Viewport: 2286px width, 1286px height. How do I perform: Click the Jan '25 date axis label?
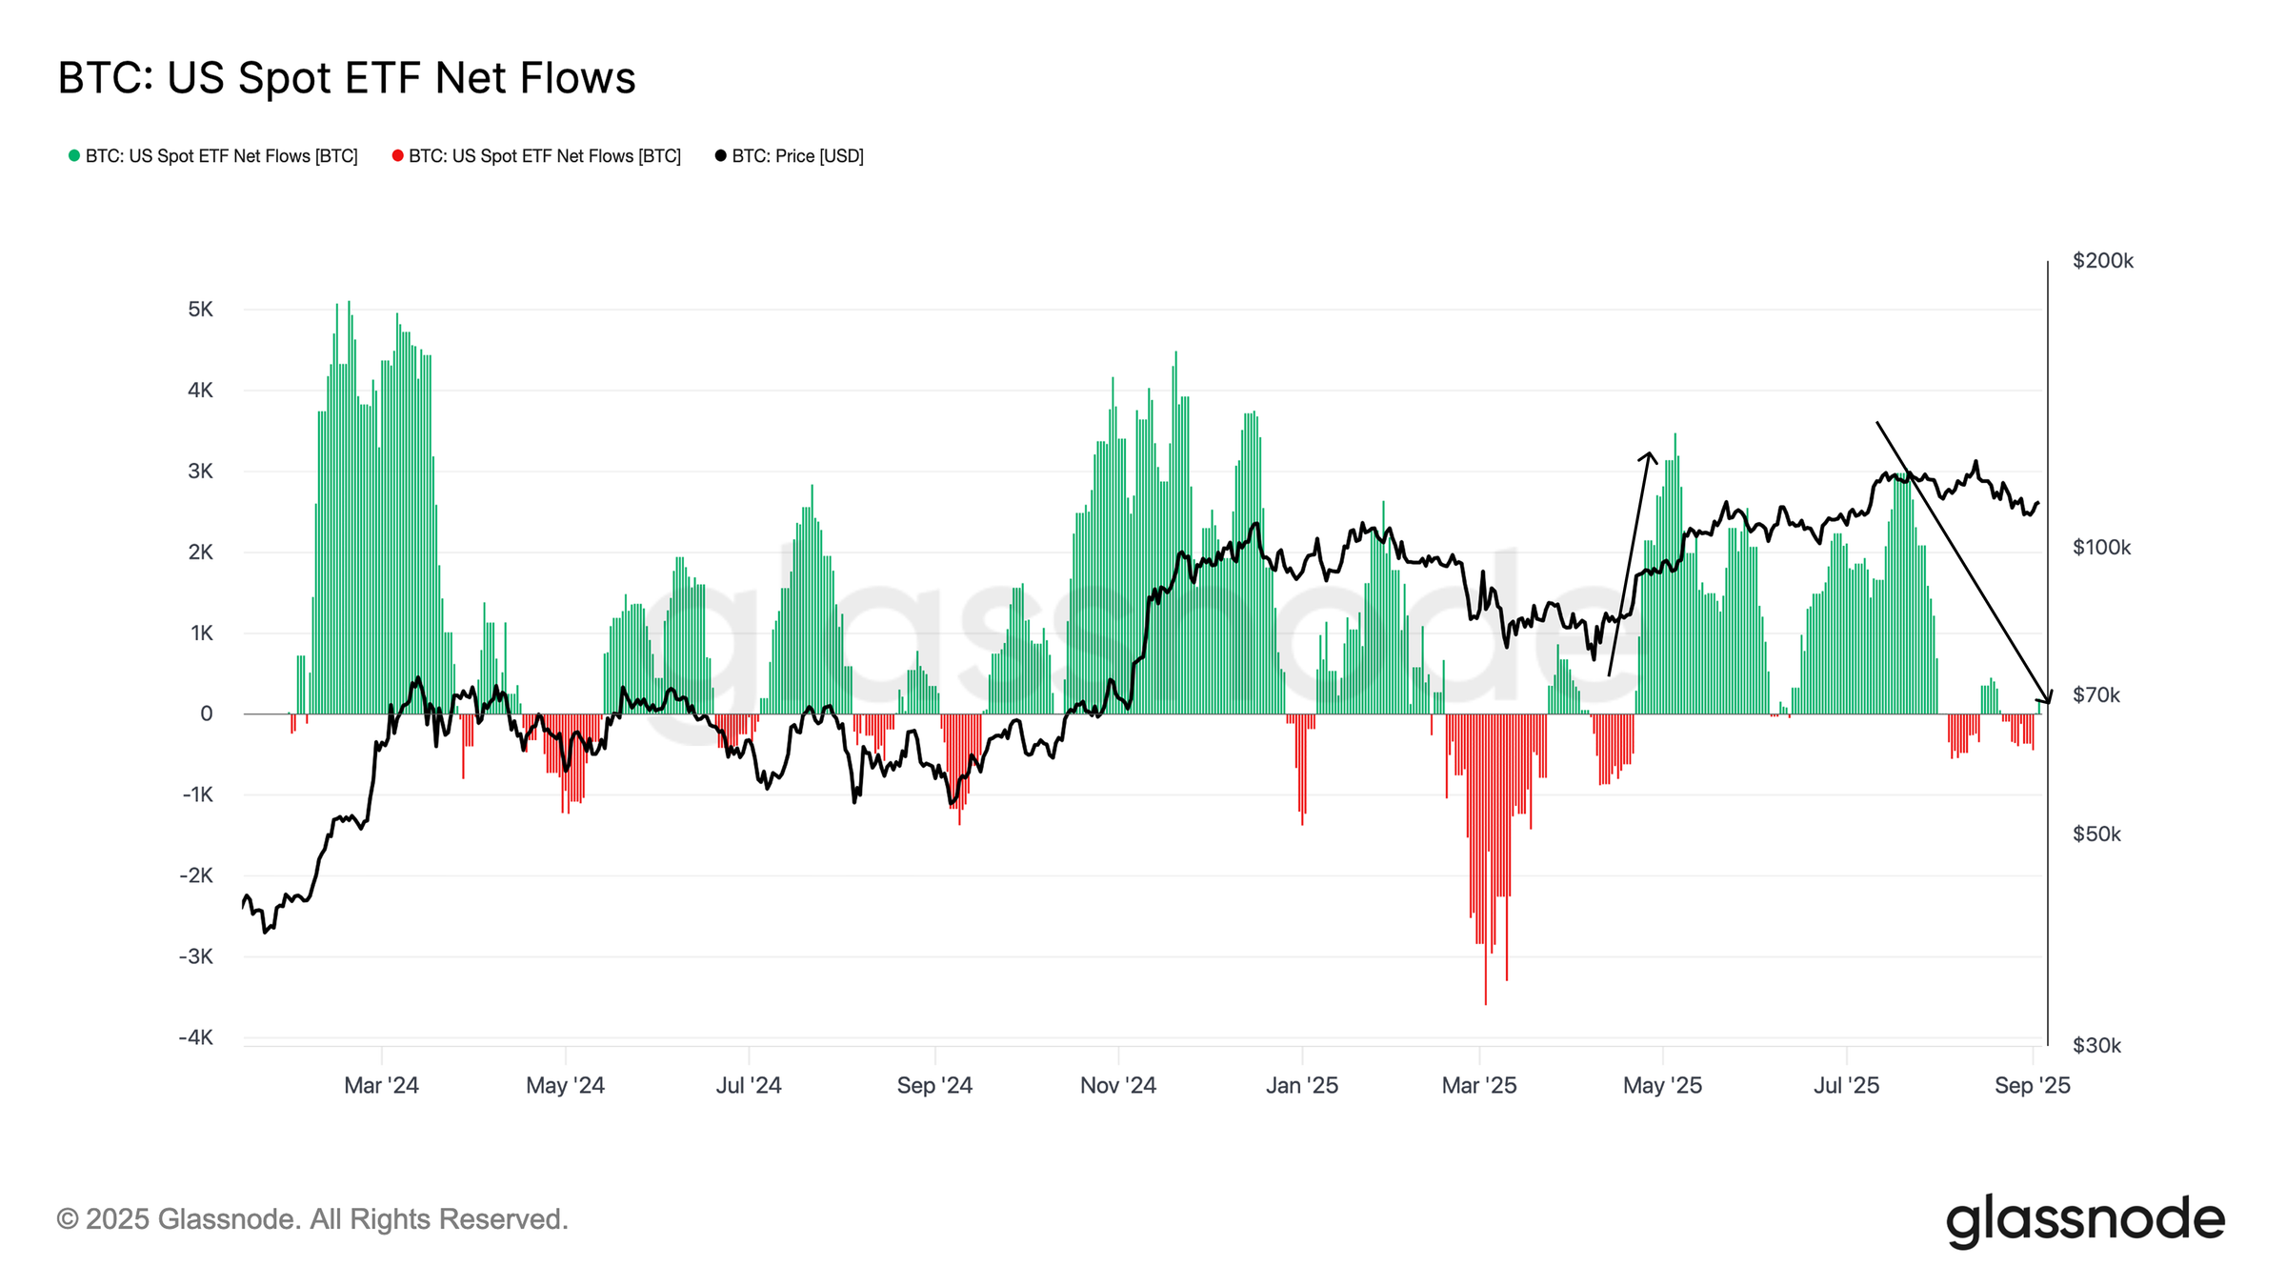pos(1301,1085)
